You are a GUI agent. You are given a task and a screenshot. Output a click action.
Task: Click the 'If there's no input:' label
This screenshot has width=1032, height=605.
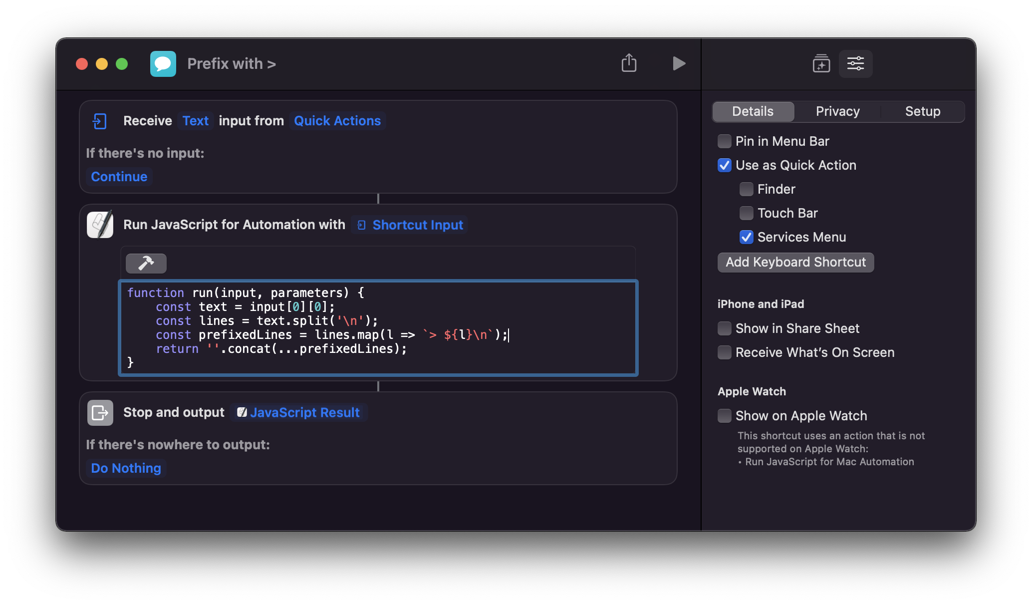pos(145,153)
